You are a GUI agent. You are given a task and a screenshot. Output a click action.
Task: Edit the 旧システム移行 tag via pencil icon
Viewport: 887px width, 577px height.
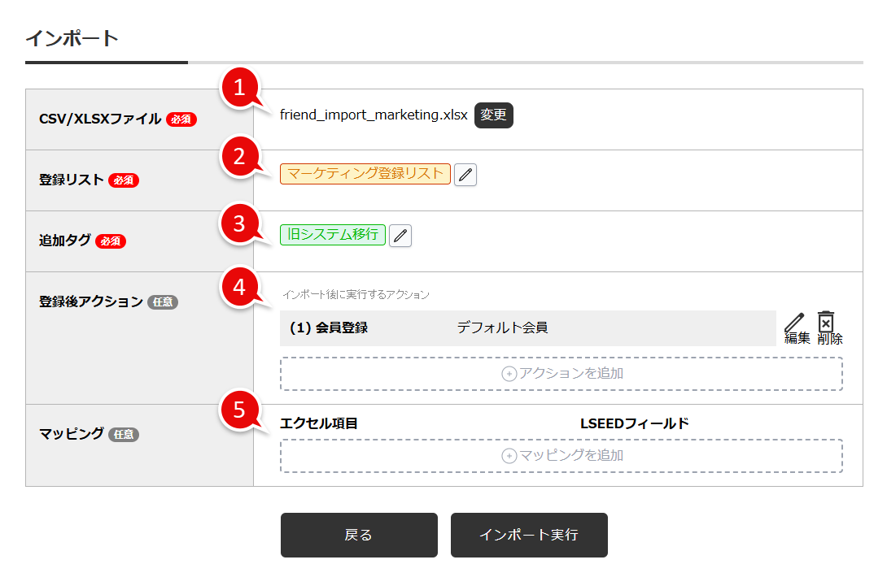400,235
